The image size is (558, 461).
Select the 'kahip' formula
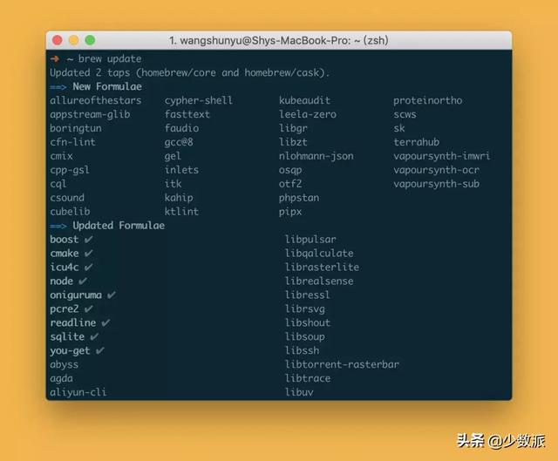(179, 198)
